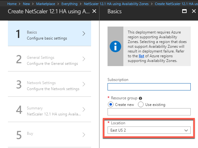Click 'Configure basic settings' text
Viewport: 198px width, 148px height.
47,38
